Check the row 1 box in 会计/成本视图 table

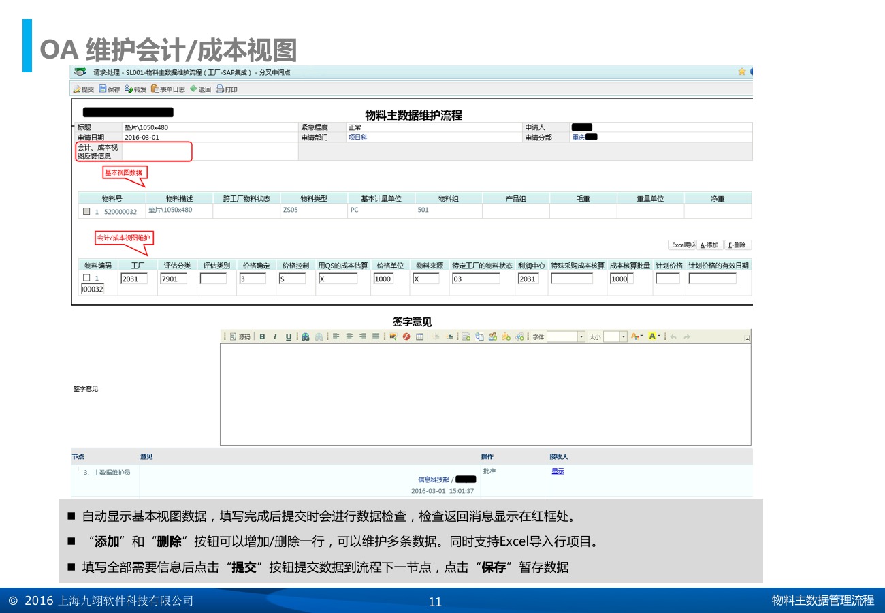click(86, 278)
